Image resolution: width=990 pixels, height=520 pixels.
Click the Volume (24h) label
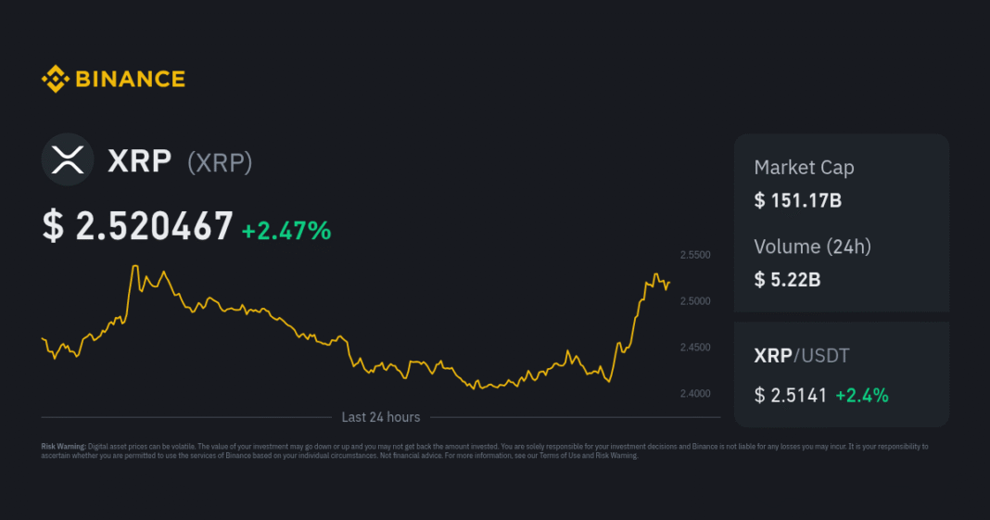pos(813,247)
